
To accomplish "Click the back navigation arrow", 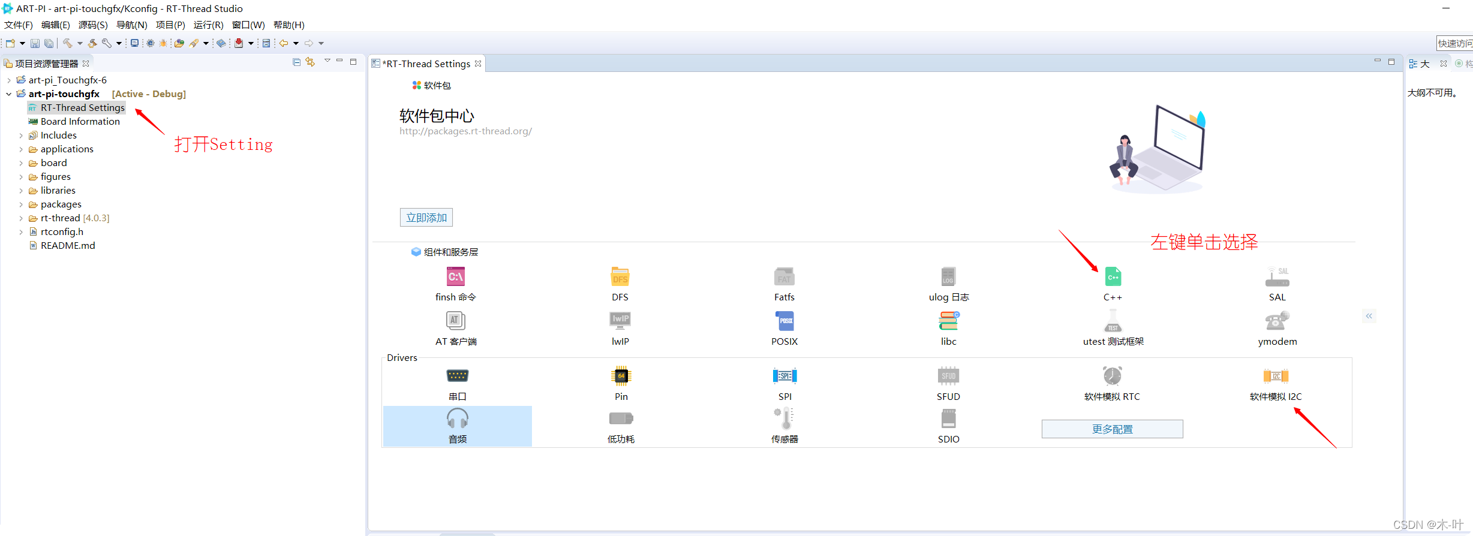I will click(284, 43).
